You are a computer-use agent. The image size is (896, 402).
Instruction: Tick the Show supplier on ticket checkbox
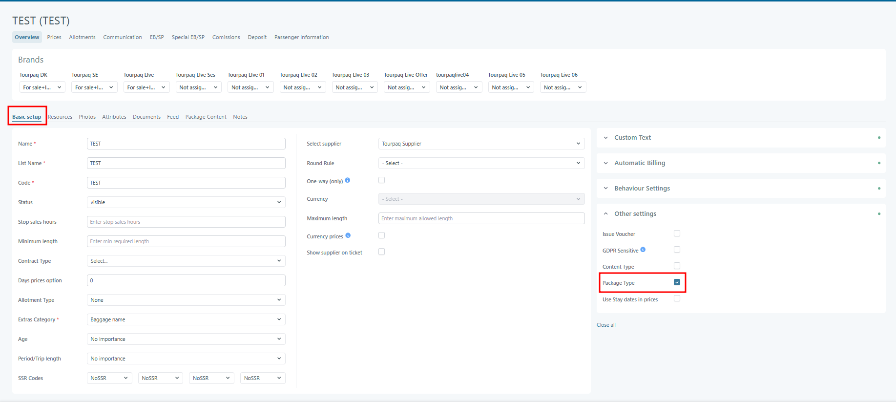pyautogui.click(x=382, y=252)
